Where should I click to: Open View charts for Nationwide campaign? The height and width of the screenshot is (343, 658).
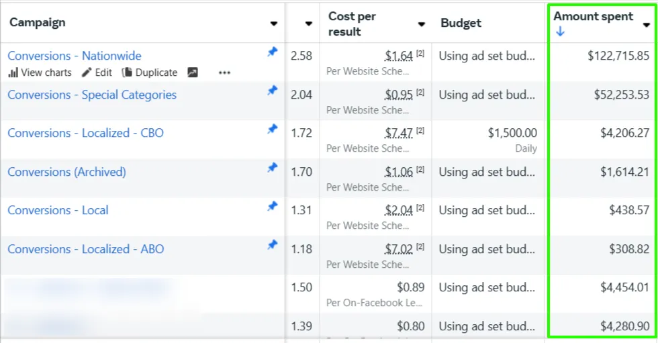click(x=40, y=72)
